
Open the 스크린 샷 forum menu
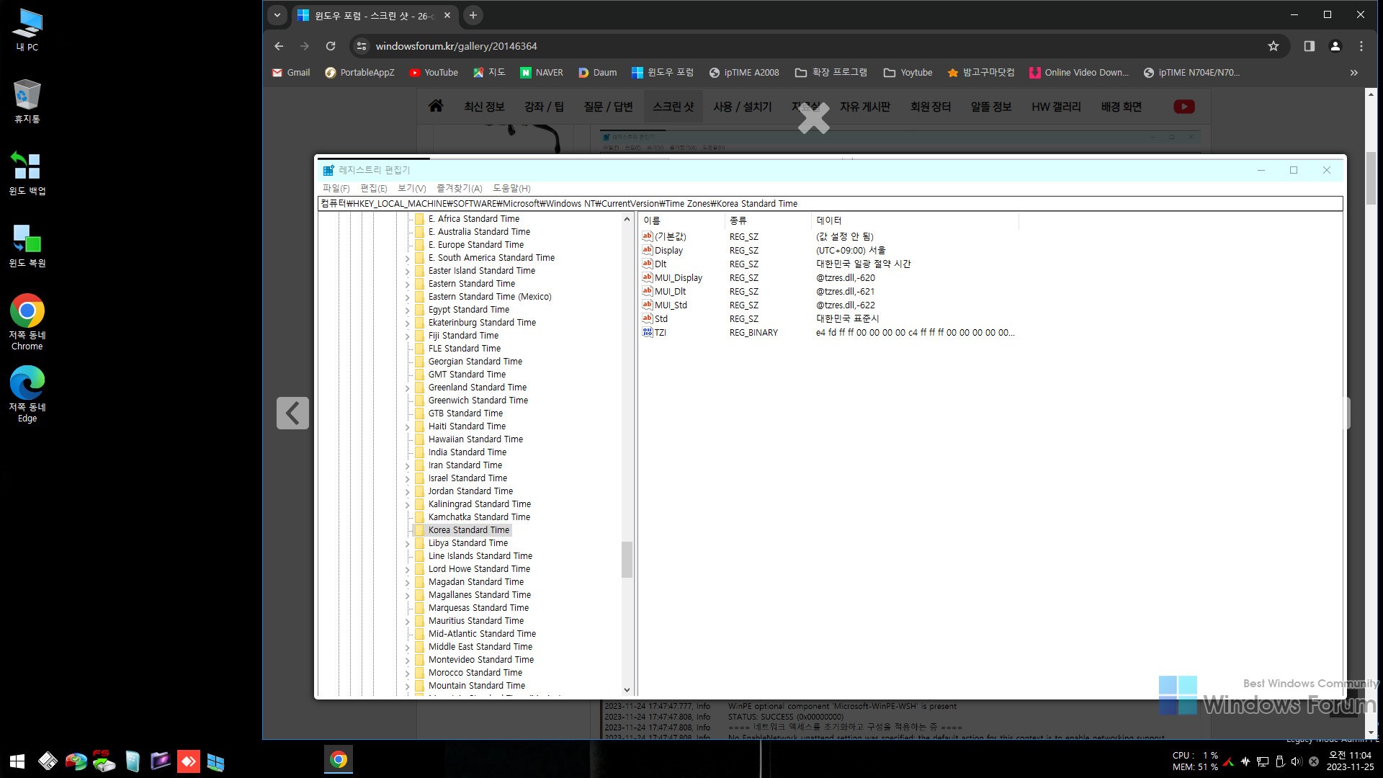[x=673, y=107]
